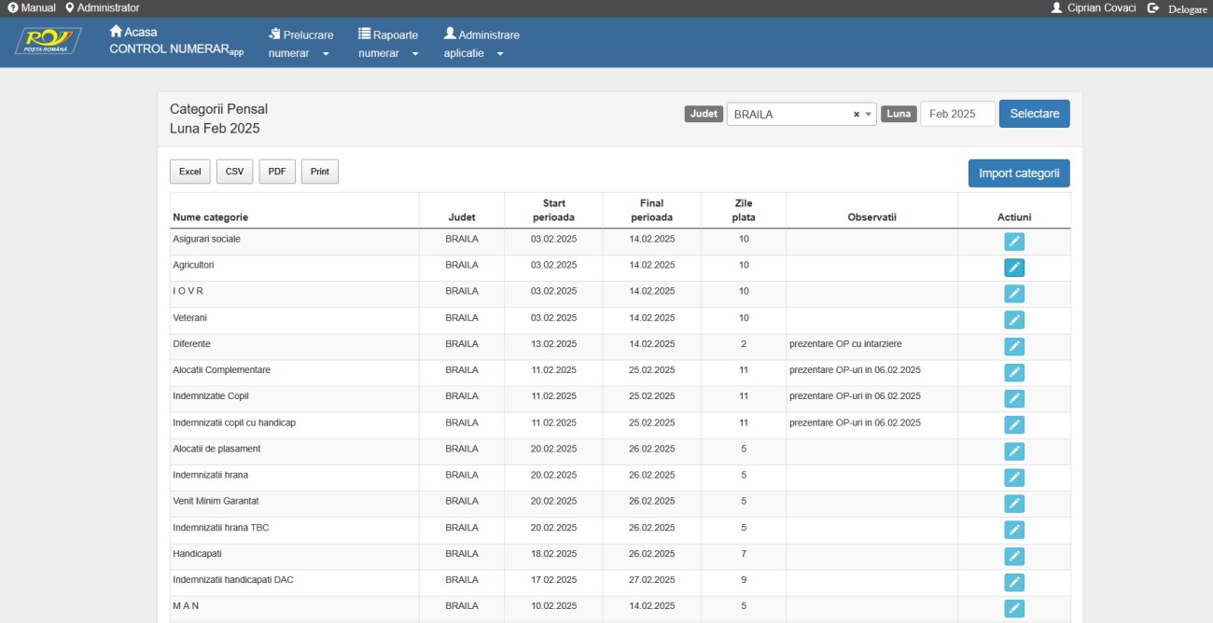
Task: Expand the Judet dropdown arrow
Action: pos(869,115)
